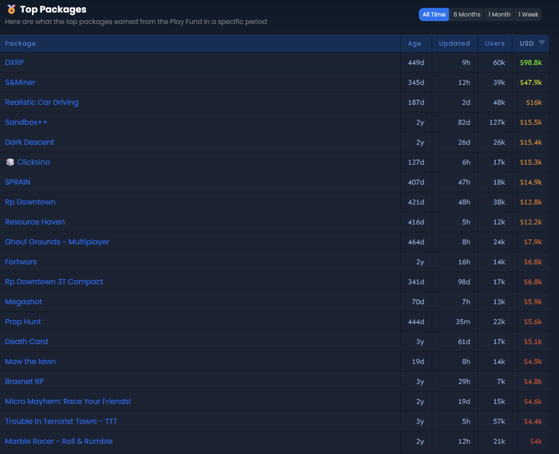Viewport: 559px width, 454px height.
Task: Open the Braxnet RP package link
Action: (25, 381)
